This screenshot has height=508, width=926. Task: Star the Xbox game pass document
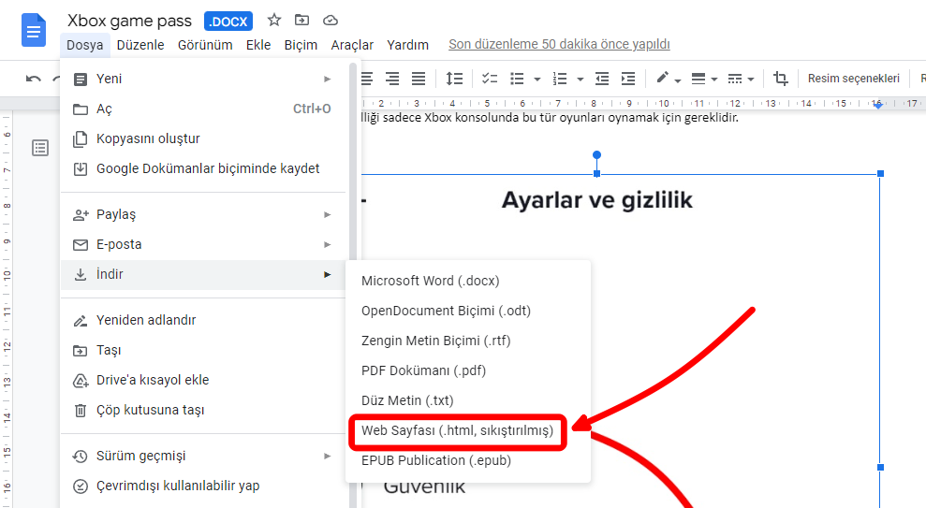(x=274, y=20)
